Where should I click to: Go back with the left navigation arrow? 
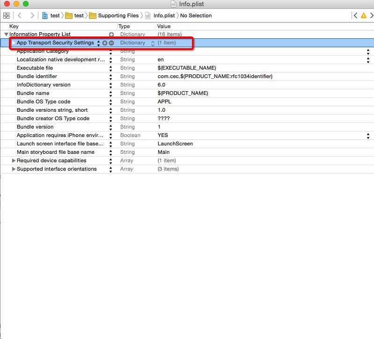tap(20, 15)
